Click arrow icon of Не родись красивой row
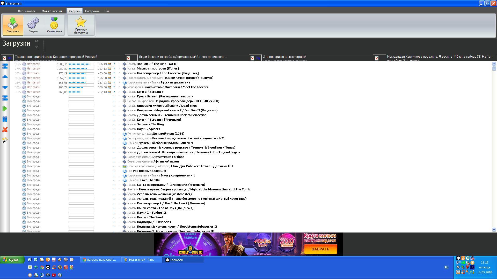Screen dimensions: 497x279 pyautogui.click(x=125, y=101)
